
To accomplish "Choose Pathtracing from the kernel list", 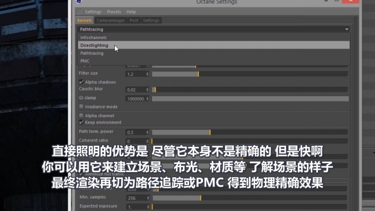I will [214, 53].
